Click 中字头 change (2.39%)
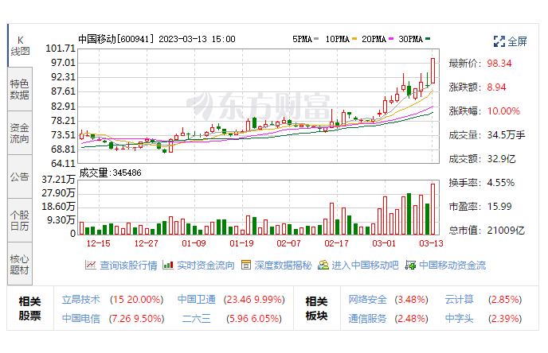This screenshot has width=548, height=353. [x=505, y=319]
